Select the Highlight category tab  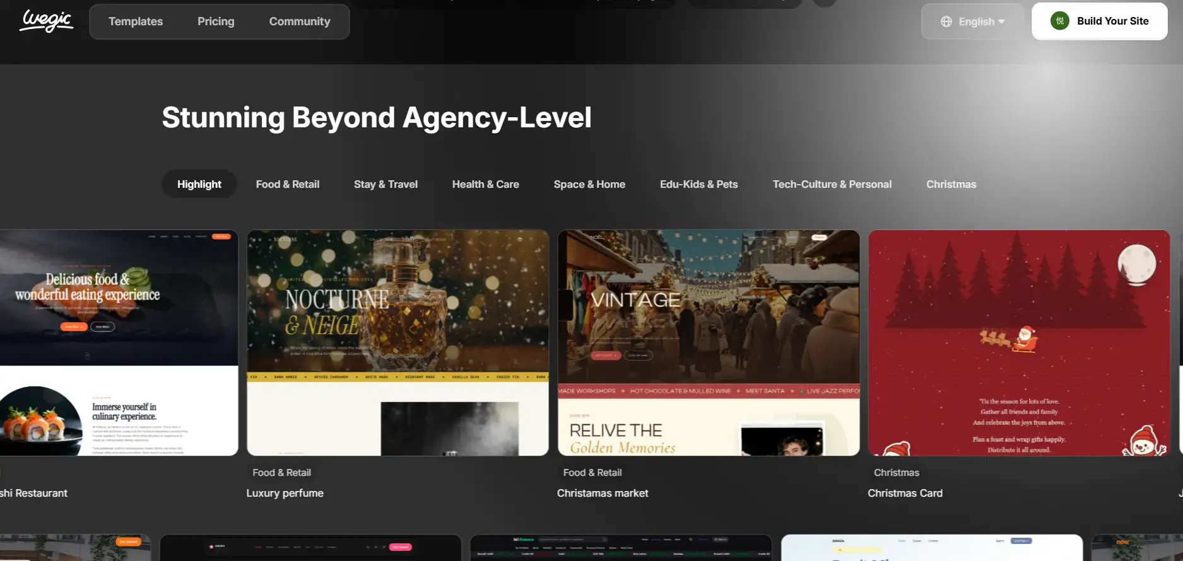[199, 184]
